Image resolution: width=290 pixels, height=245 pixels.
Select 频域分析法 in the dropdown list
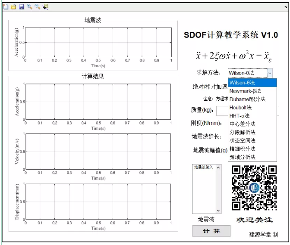coord(252,157)
